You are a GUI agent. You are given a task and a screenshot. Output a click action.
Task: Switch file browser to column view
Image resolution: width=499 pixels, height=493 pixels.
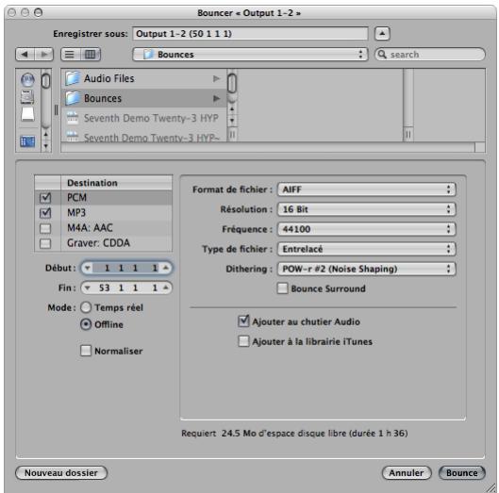click(91, 55)
